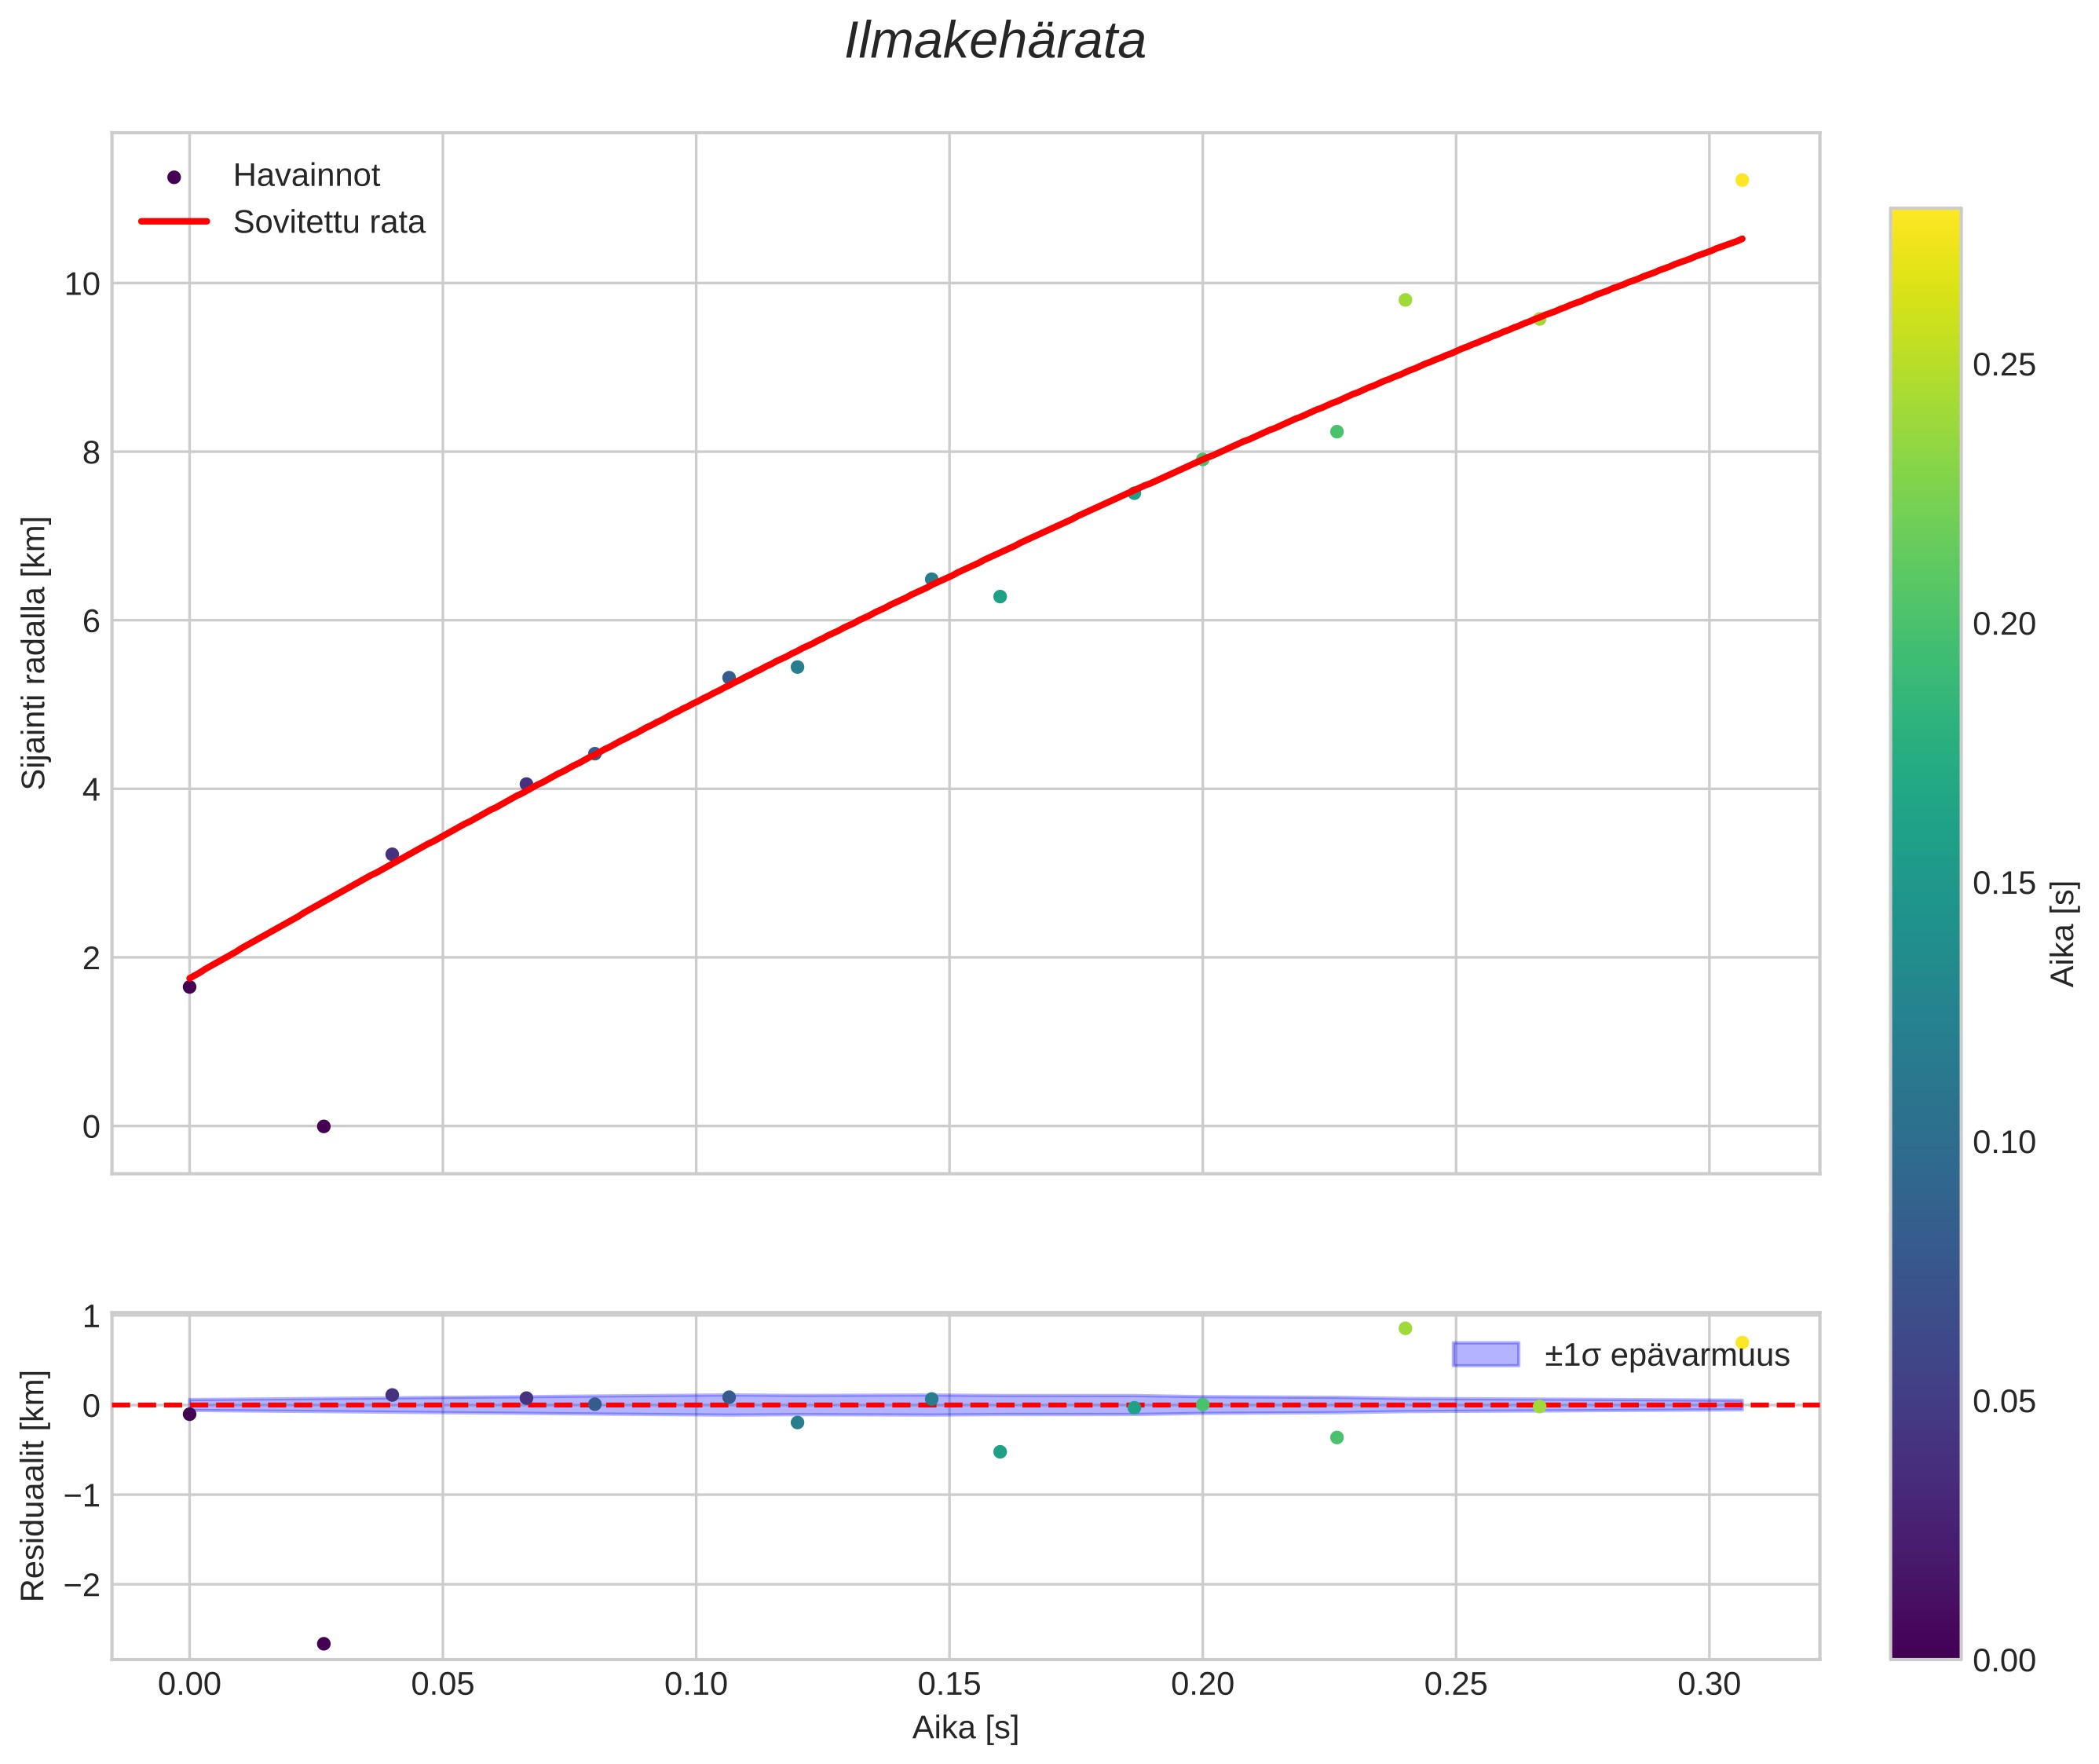Click the red line sample in legend

pos(174,222)
